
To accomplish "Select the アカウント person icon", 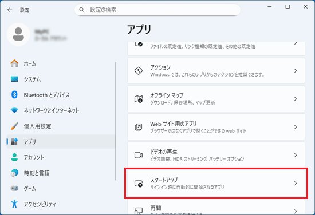I will 14,157.
